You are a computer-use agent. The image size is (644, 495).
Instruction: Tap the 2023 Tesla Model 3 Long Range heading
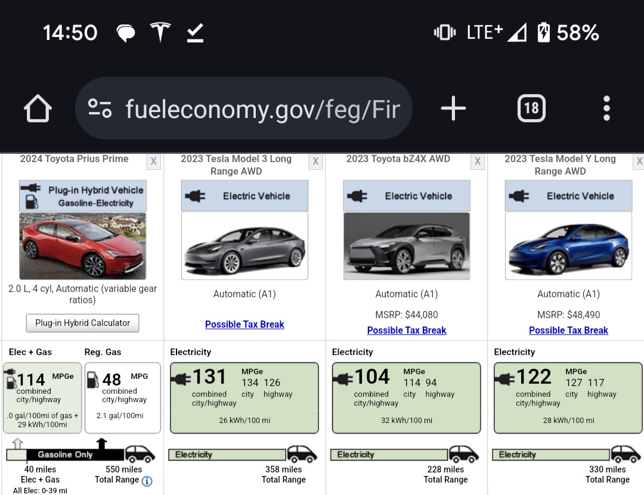click(236, 164)
